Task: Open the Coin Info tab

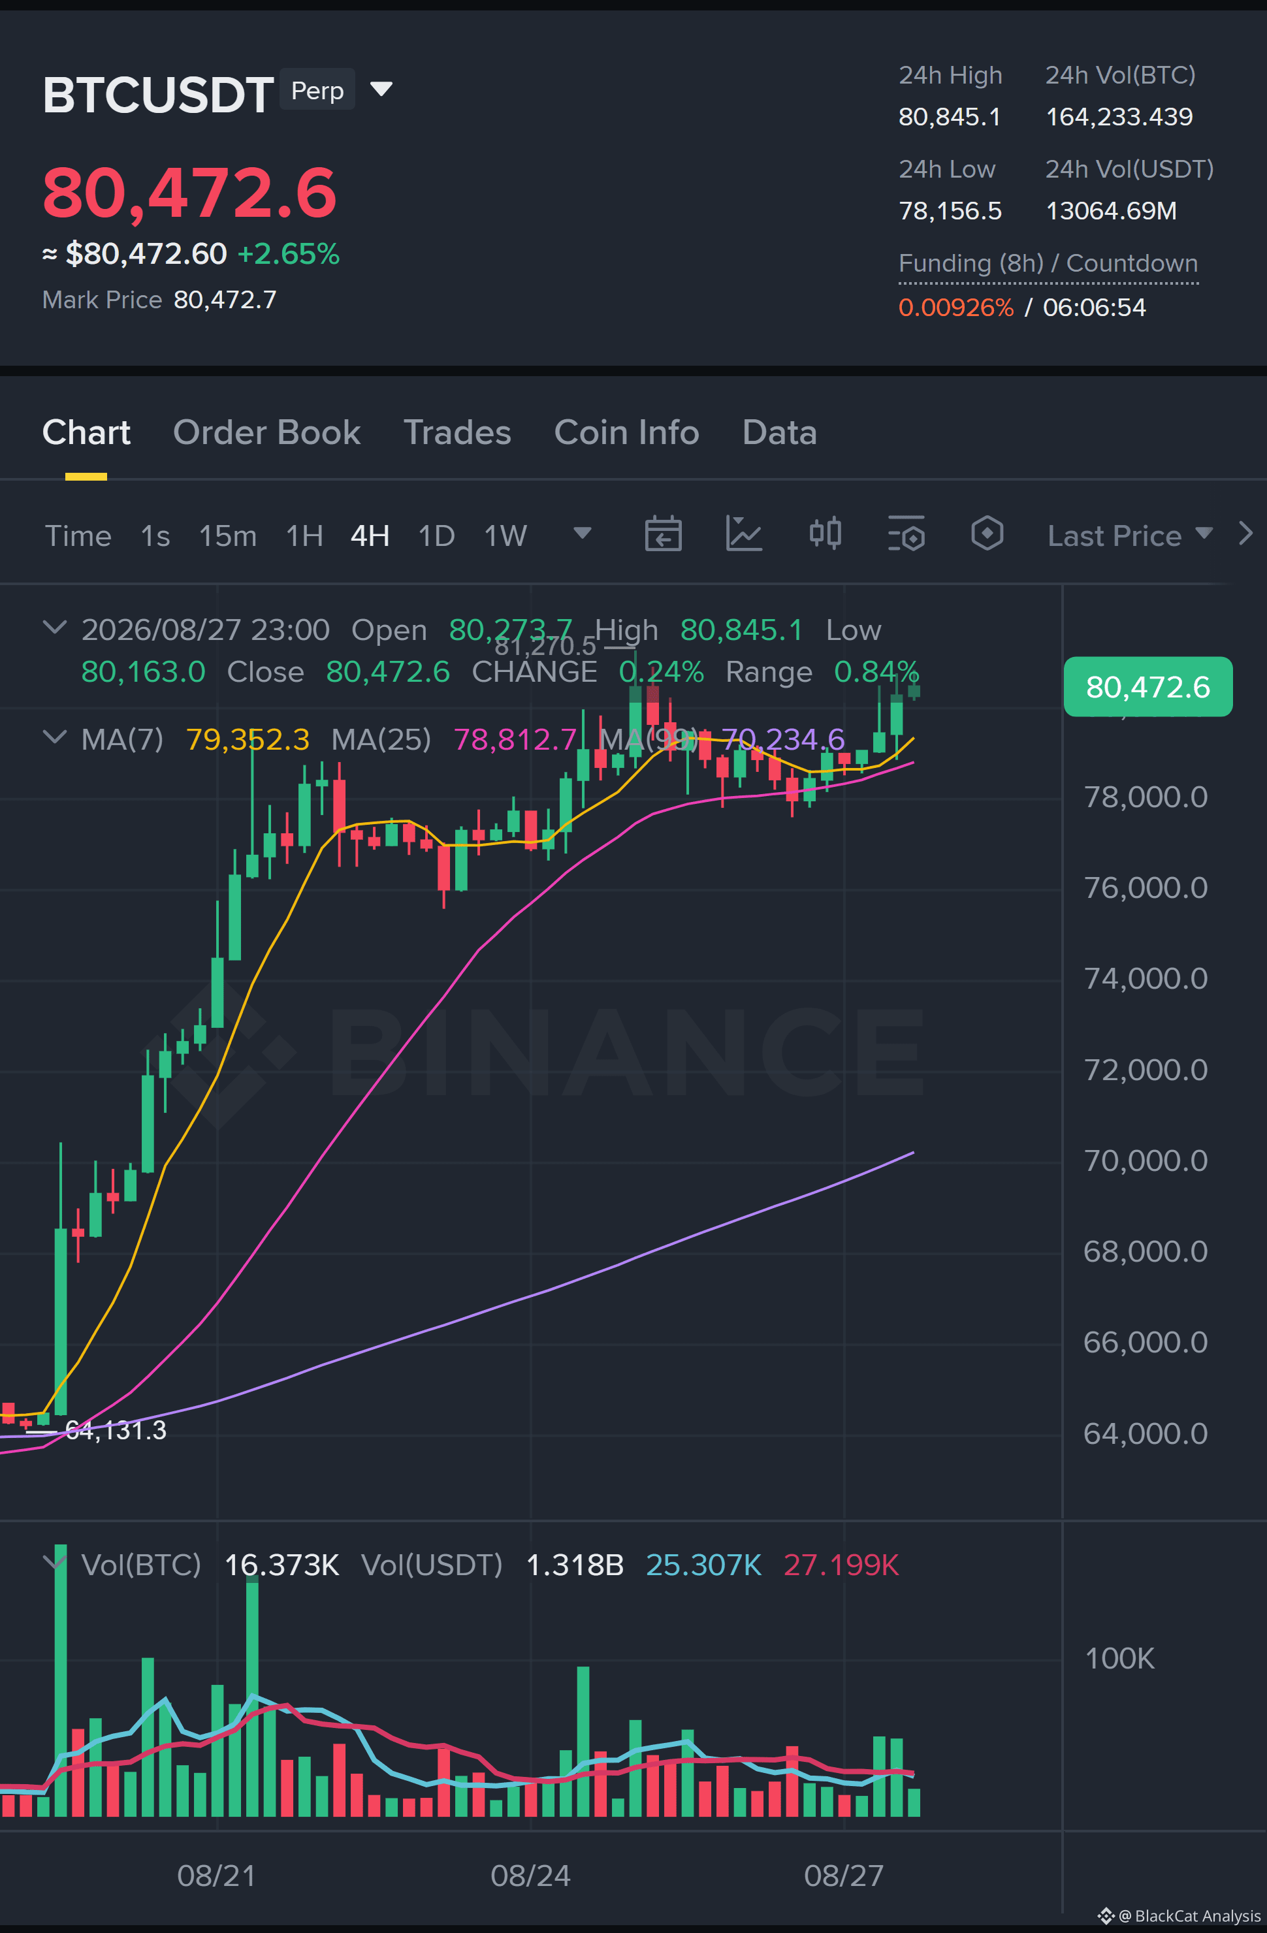Action: [x=626, y=432]
